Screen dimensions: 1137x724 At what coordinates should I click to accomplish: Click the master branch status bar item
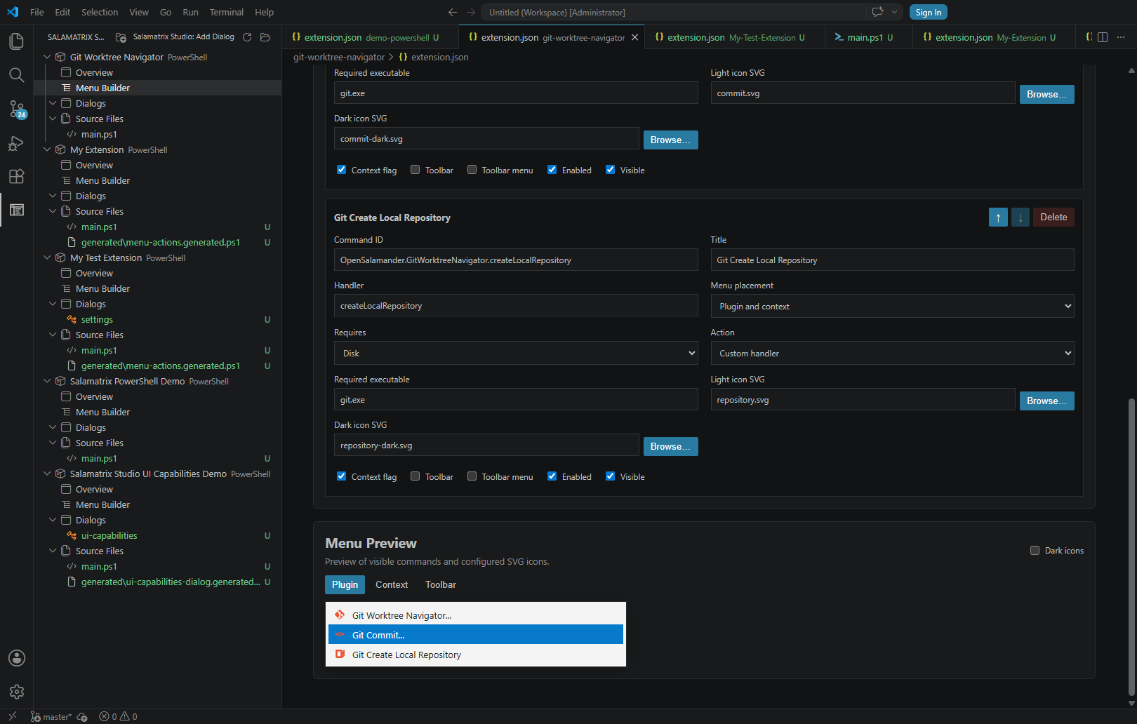[51, 716]
